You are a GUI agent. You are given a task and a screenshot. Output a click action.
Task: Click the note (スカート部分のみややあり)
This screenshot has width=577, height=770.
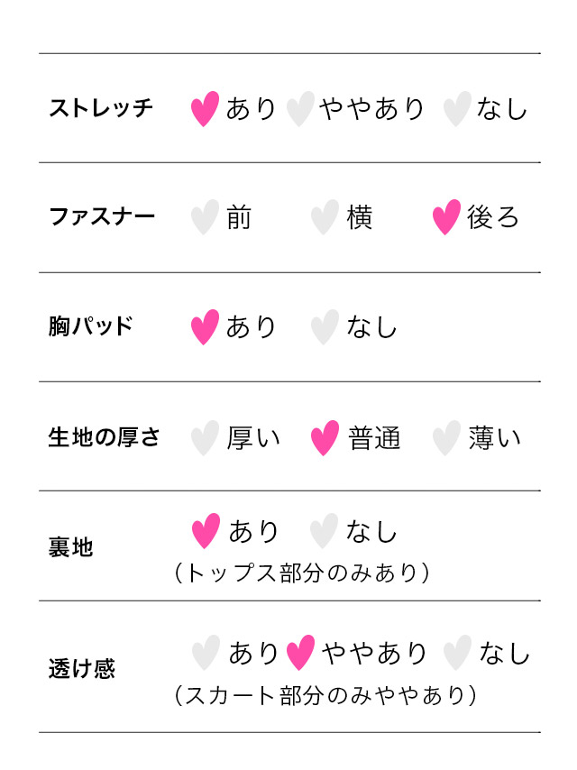tap(325, 695)
